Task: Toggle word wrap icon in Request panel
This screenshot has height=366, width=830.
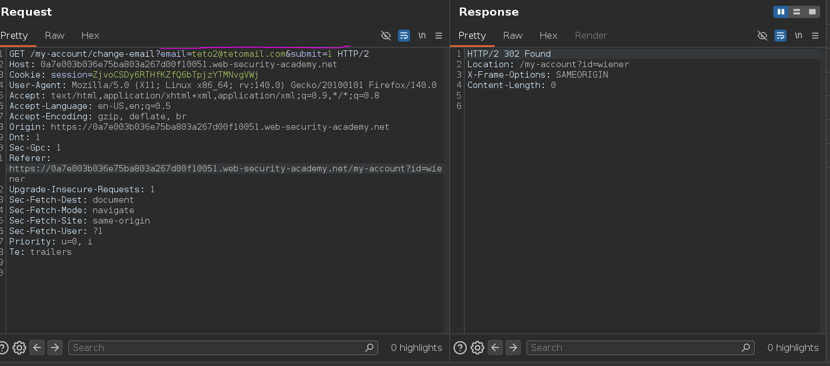Action: (404, 35)
